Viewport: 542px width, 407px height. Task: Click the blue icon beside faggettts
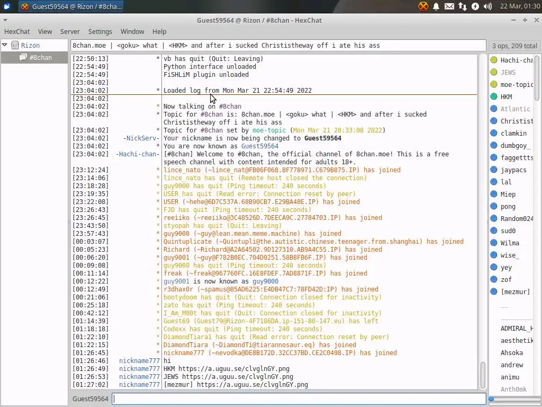pyautogui.click(x=494, y=157)
